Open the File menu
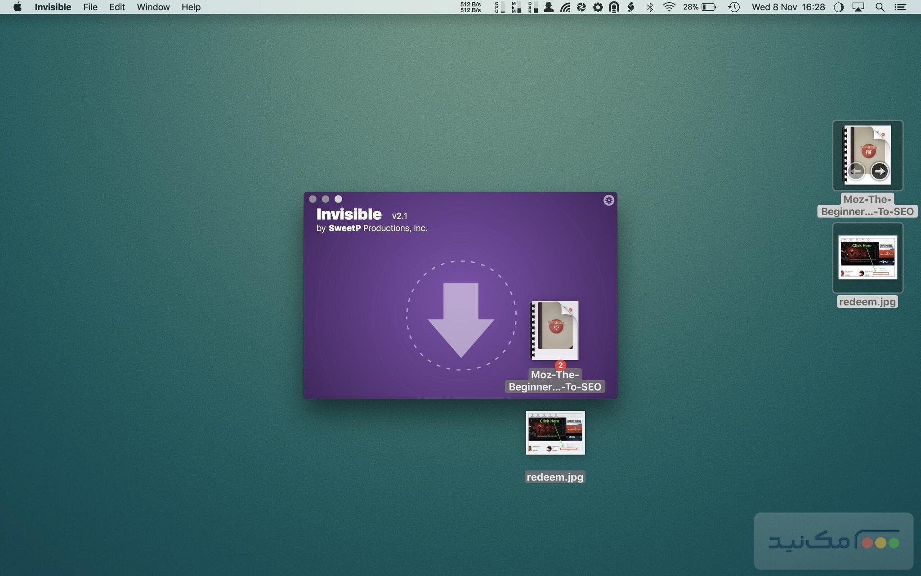This screenshot has width=921, height=576. point(90,7)
